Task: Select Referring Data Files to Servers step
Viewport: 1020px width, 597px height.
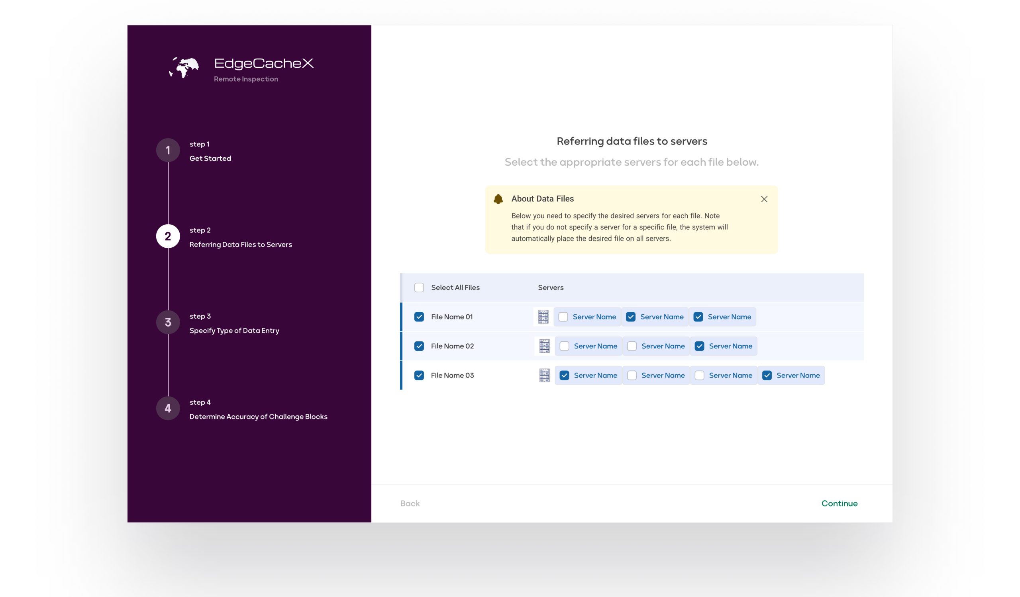Action: click(x=240, y=244)
